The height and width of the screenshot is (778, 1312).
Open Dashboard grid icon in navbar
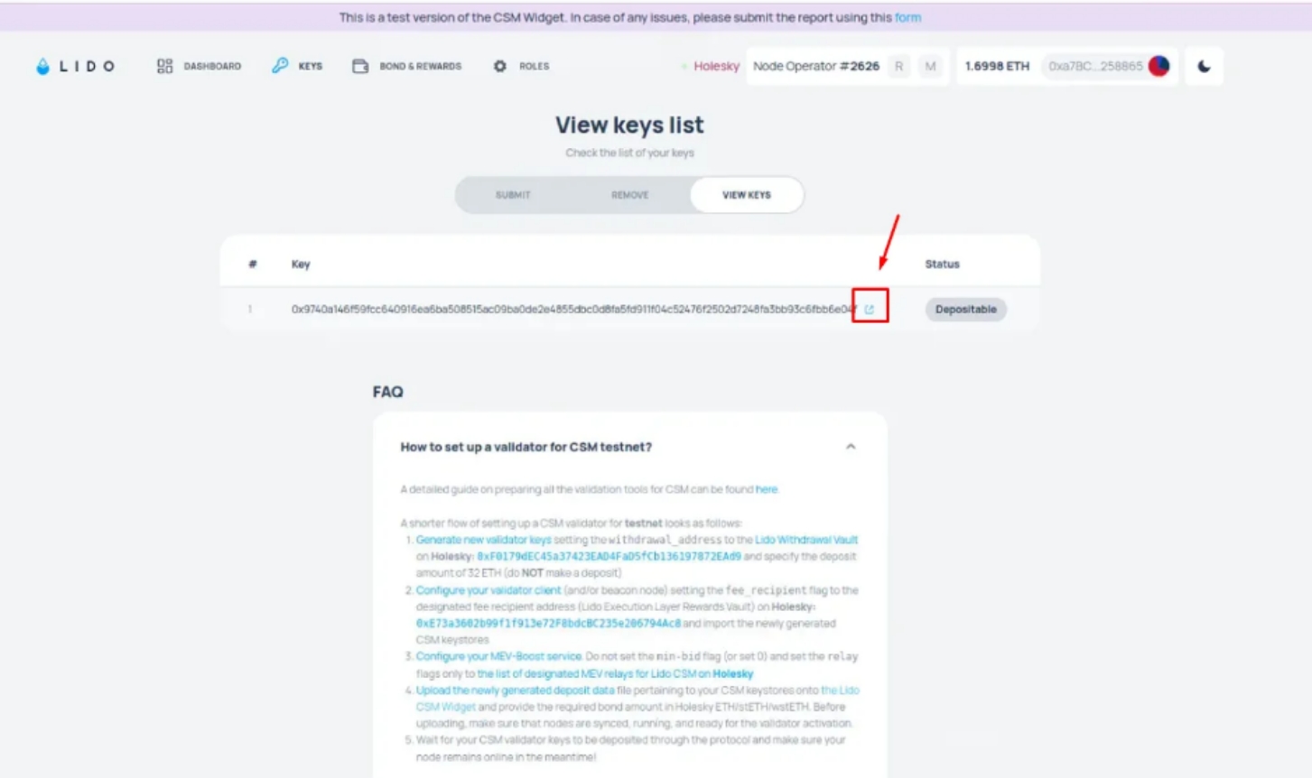164,66
